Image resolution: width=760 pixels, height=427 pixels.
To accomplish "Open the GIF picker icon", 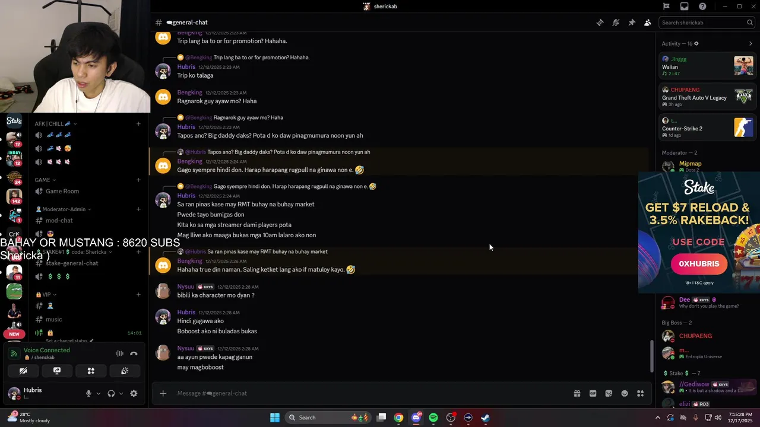I will point(593,393).
